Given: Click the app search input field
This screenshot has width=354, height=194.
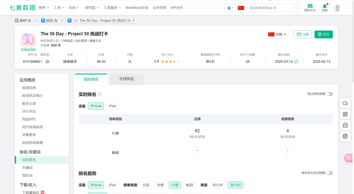Looking at the screenshot, I should coord(270,8).
